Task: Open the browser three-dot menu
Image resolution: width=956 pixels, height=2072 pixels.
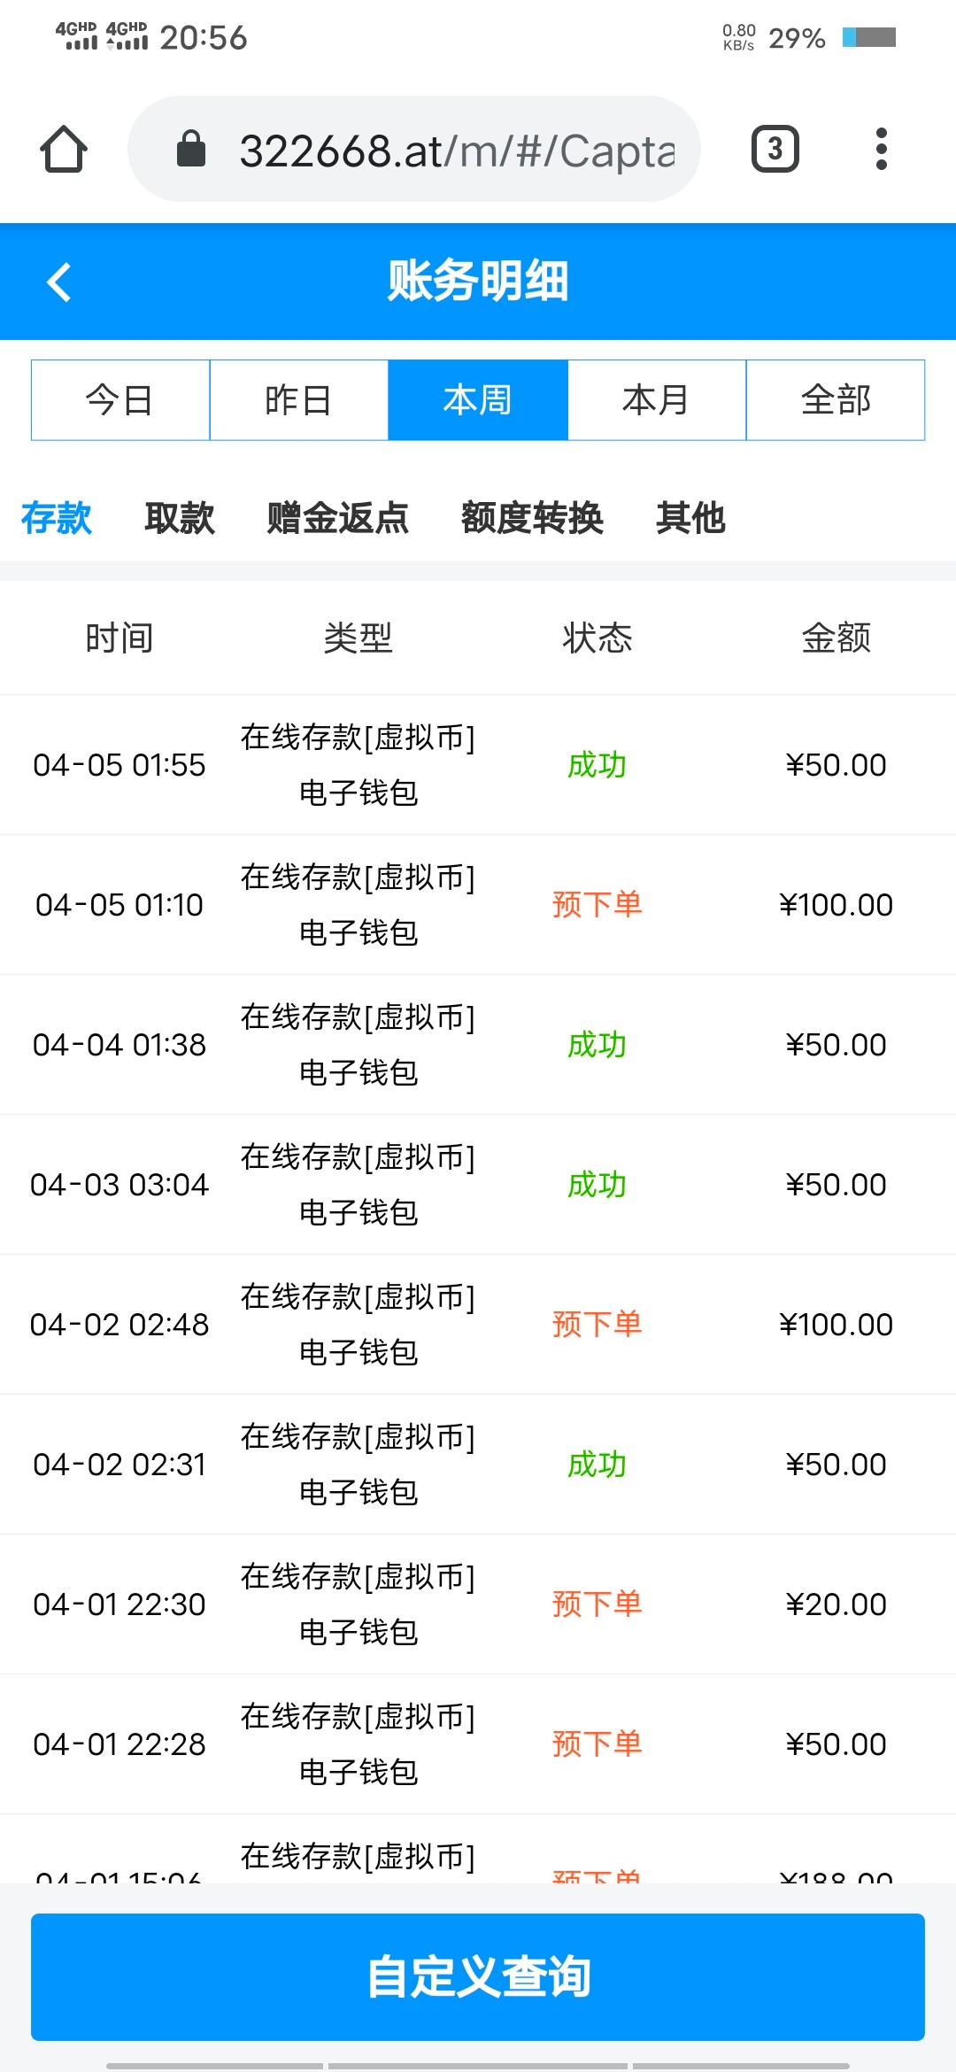Action: coord(881,149)
